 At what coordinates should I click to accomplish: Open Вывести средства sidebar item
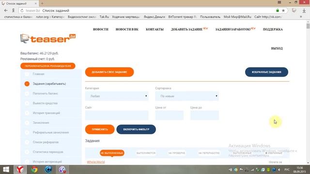(45, 103)
